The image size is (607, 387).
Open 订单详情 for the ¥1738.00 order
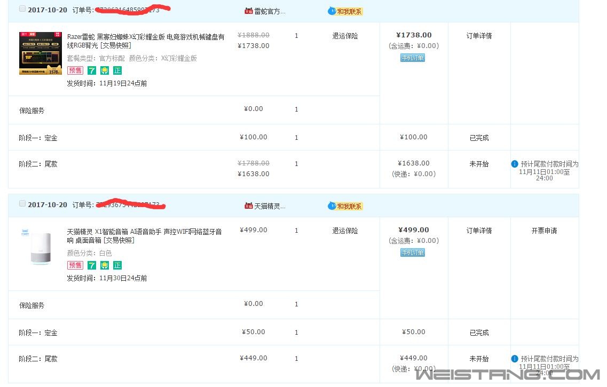coord(479,36)
